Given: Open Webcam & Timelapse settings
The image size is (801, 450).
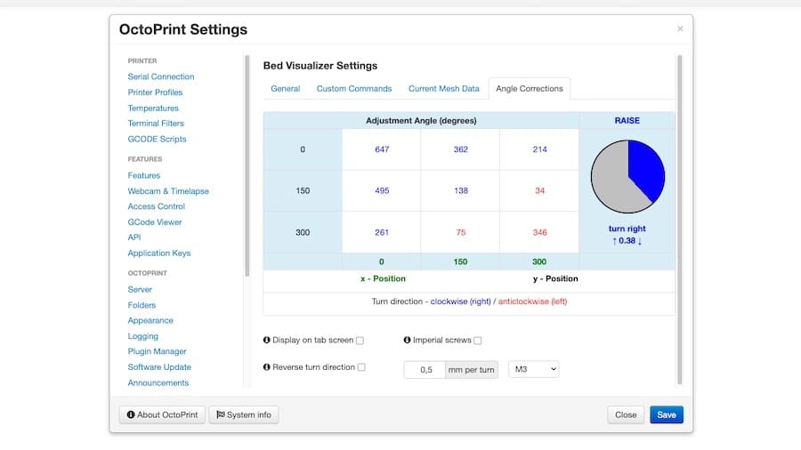Looking at the screenshot, I should (x=168, y=191).
